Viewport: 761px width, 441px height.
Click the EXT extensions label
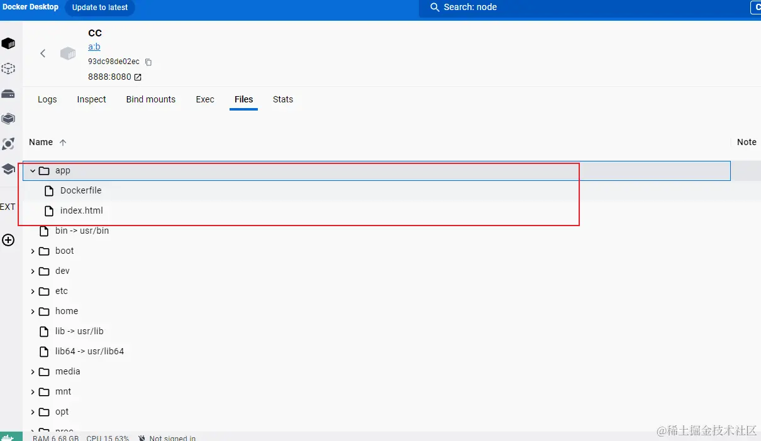pos(8,207)
